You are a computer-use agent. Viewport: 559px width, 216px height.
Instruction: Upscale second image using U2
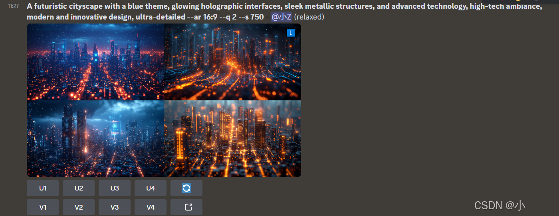tap(79, 188)
